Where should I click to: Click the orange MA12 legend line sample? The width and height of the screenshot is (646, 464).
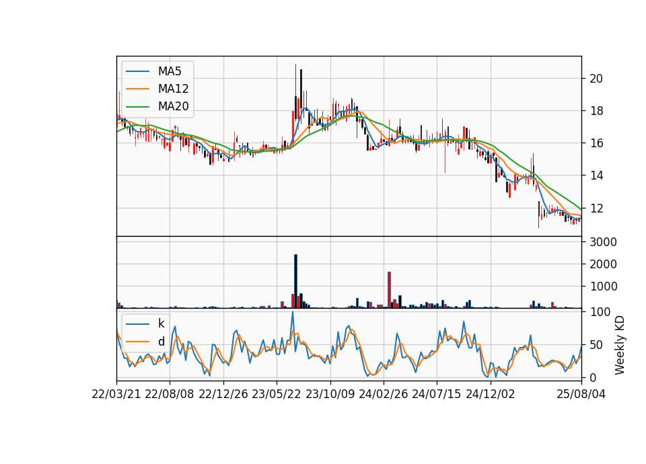[x=137, y=89]
